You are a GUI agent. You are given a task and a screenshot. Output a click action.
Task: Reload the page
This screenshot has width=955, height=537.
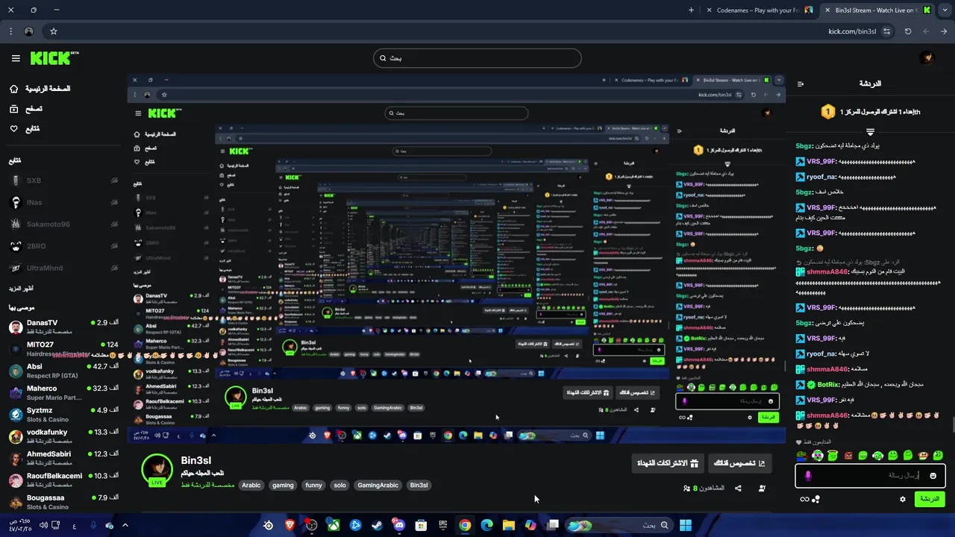click(908, 31)
